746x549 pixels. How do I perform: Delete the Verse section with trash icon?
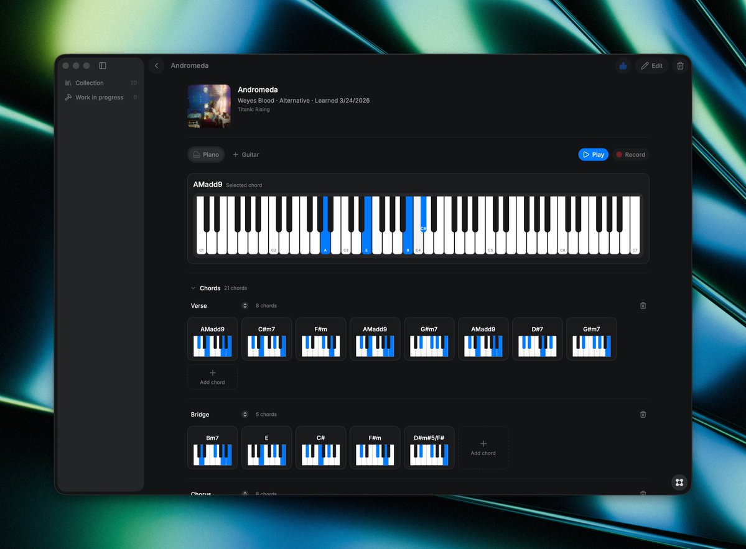click(x=643, y=306)
